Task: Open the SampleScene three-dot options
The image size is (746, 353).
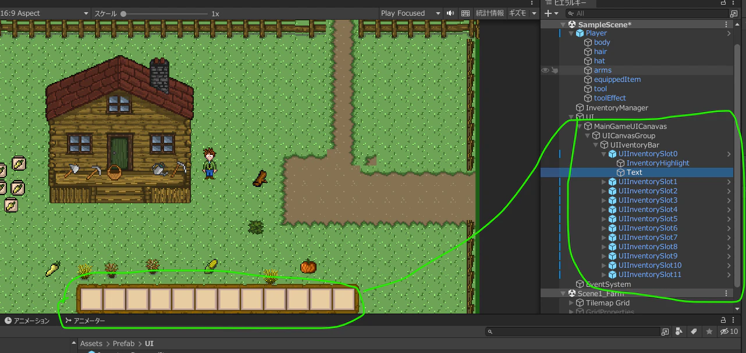Action: point(726,24)
